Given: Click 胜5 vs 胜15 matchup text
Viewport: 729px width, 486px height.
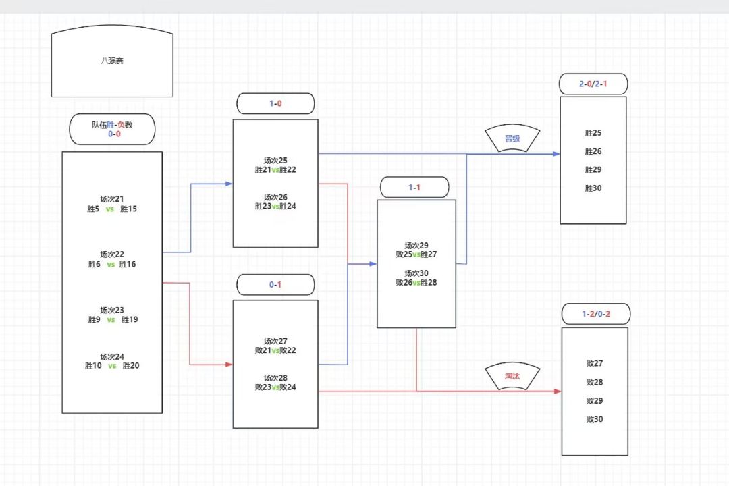Looking at the screenshot, I should point(112,209).
